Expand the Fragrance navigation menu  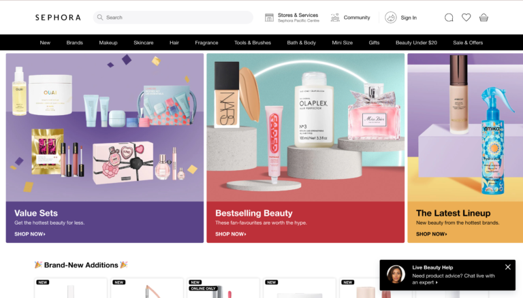[206, 43]
